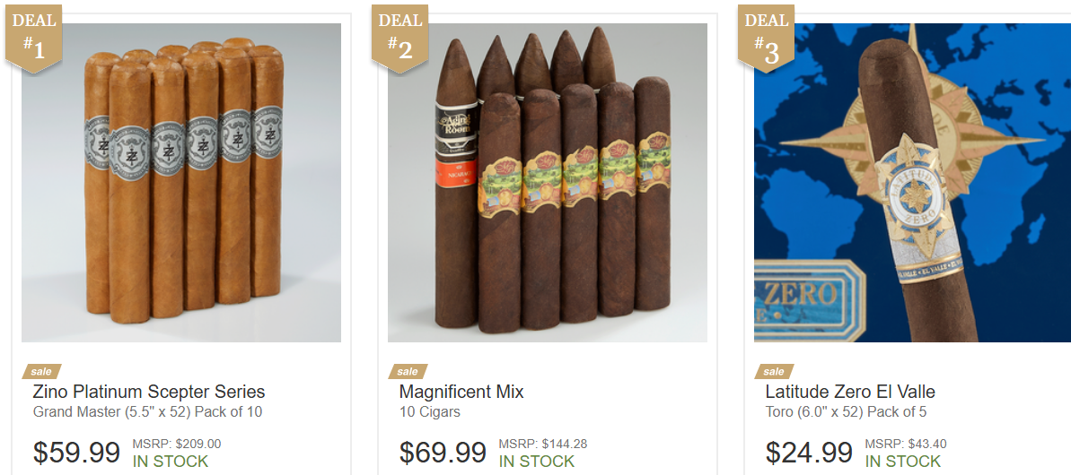Click the Toro Pack of 5 description
The height and width of the screenshot is (475, 1071).
tap(846, 412)
